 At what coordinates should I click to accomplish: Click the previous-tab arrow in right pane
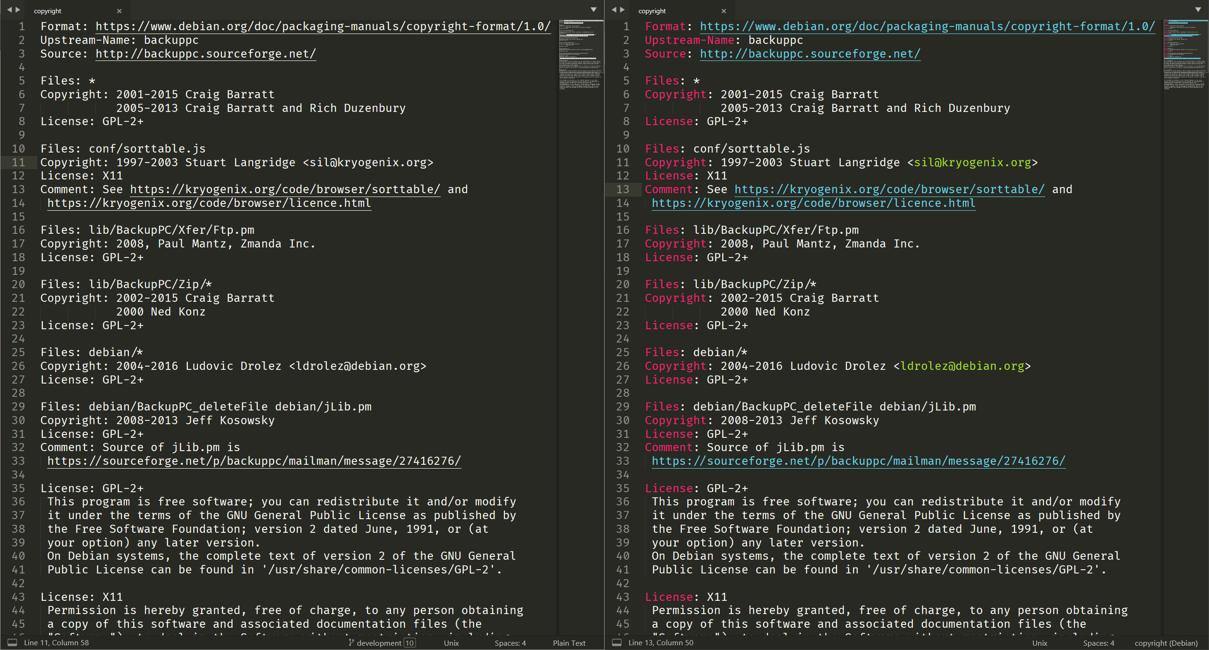point(613,10)
